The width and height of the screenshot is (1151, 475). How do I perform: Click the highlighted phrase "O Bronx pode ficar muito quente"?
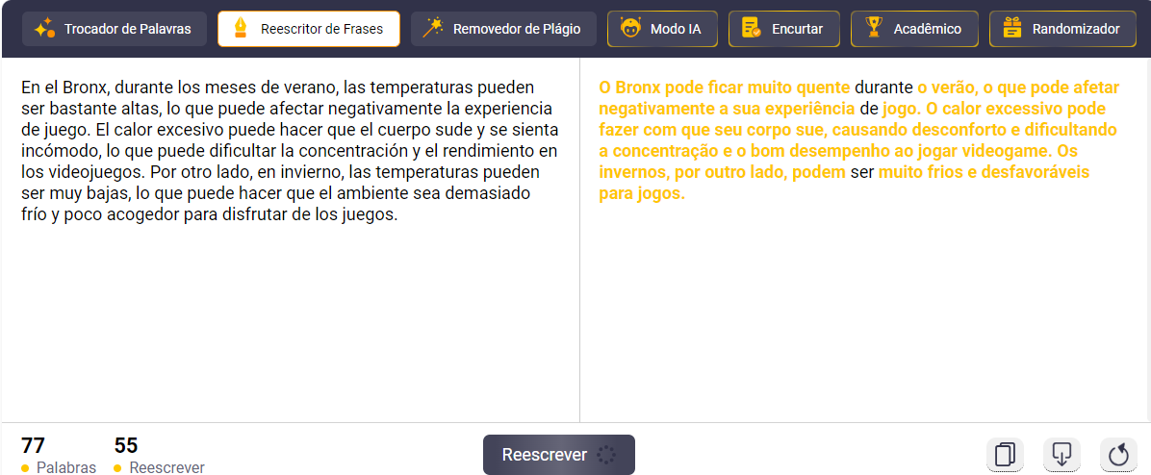click(x=724, y=87)
